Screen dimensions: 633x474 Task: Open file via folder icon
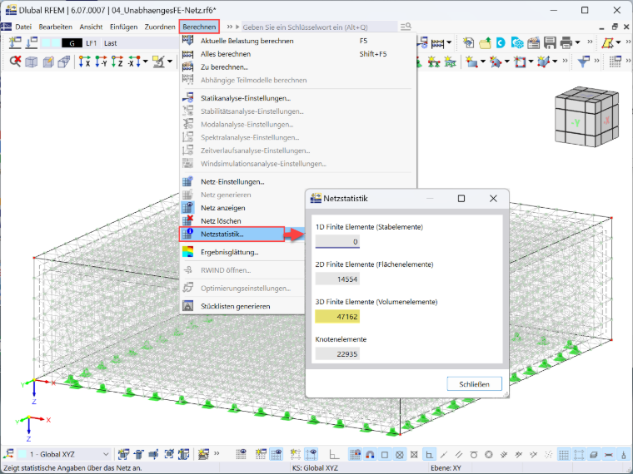point(485,42)
